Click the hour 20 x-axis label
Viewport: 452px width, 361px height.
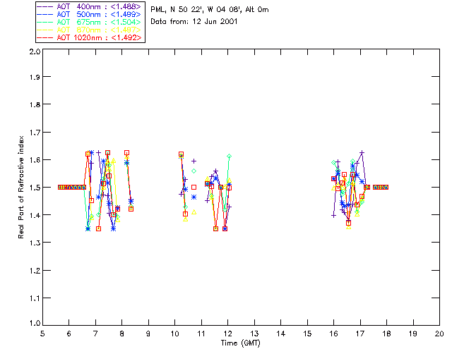(439, 334)
